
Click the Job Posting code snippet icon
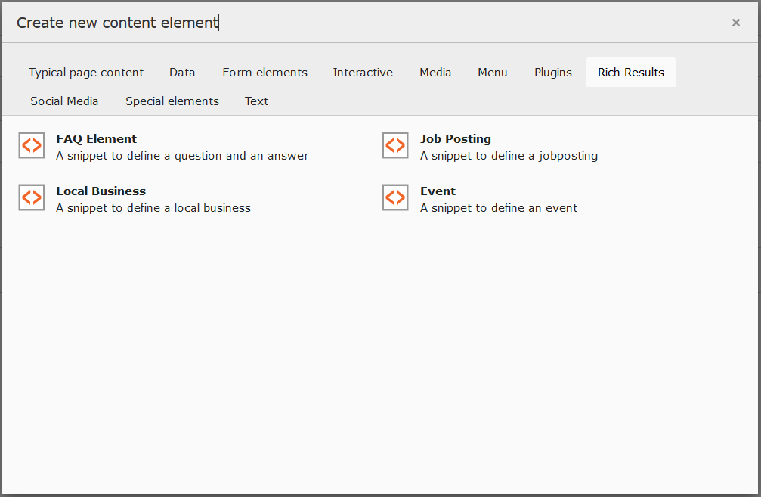tap(395, 145)
